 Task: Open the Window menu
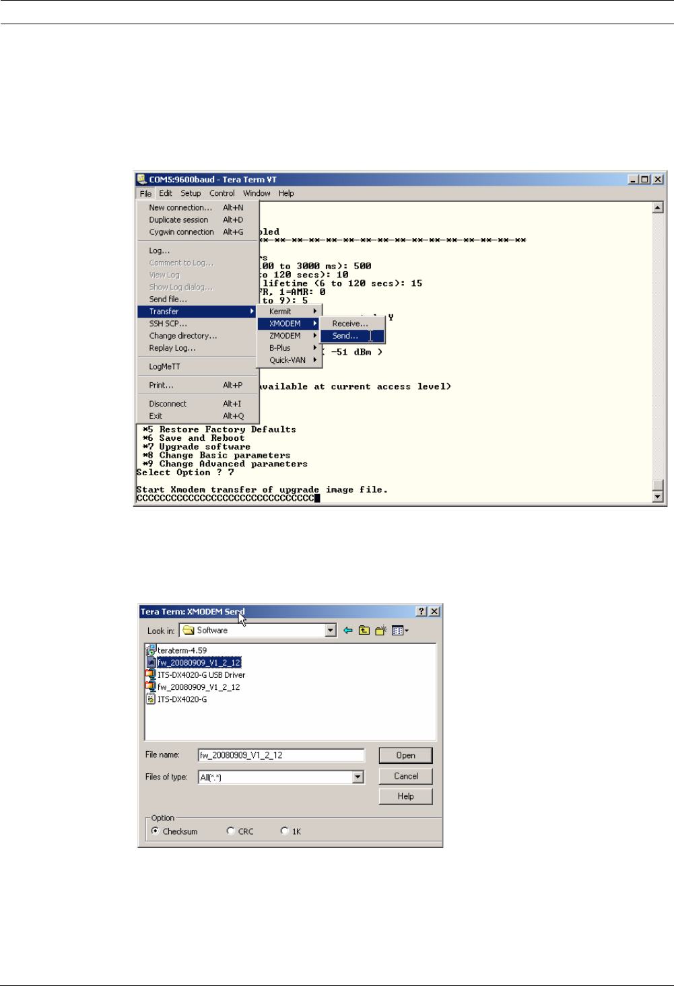257,193
